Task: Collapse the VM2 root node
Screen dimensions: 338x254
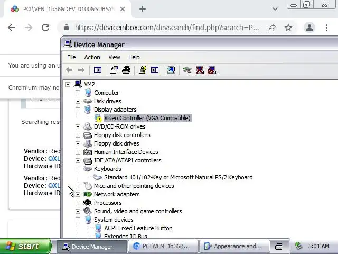Action: 68,84
